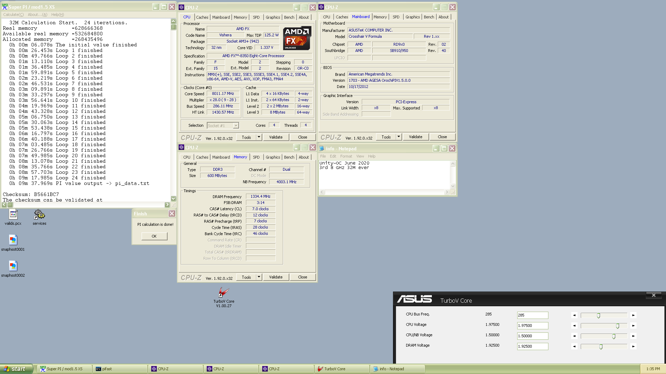
Task: Click the Windows start button
Action: [x=16, y=369]
